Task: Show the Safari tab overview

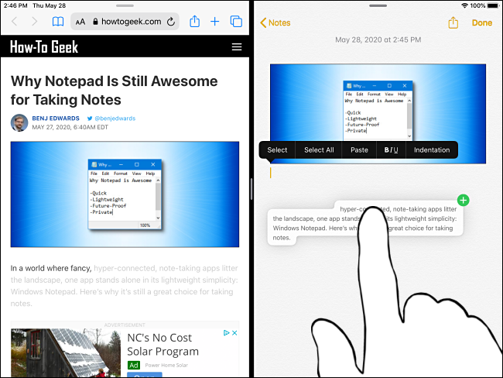Action: (236, 22)
